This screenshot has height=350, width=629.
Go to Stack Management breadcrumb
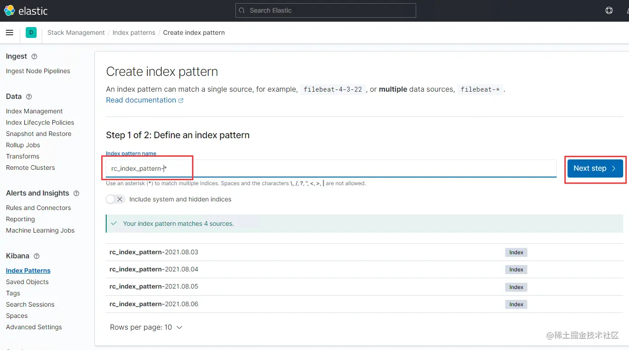point(76,33)
